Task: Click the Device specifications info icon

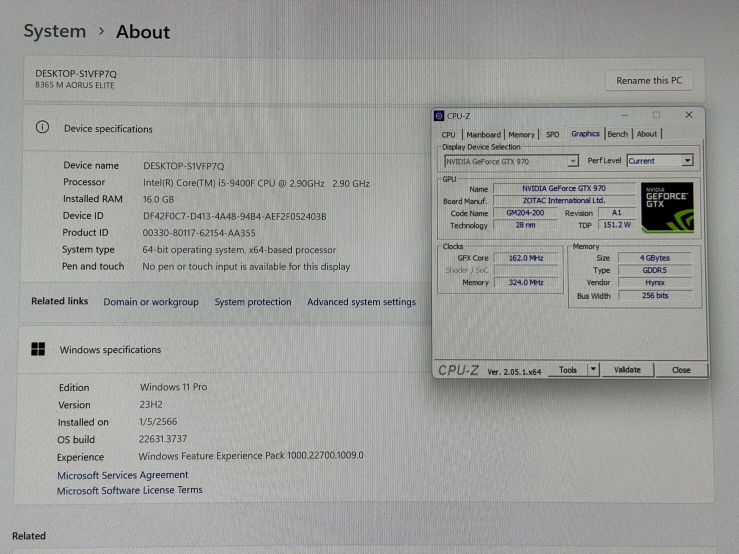Action: pyautogui.click(x=43, y=127)
